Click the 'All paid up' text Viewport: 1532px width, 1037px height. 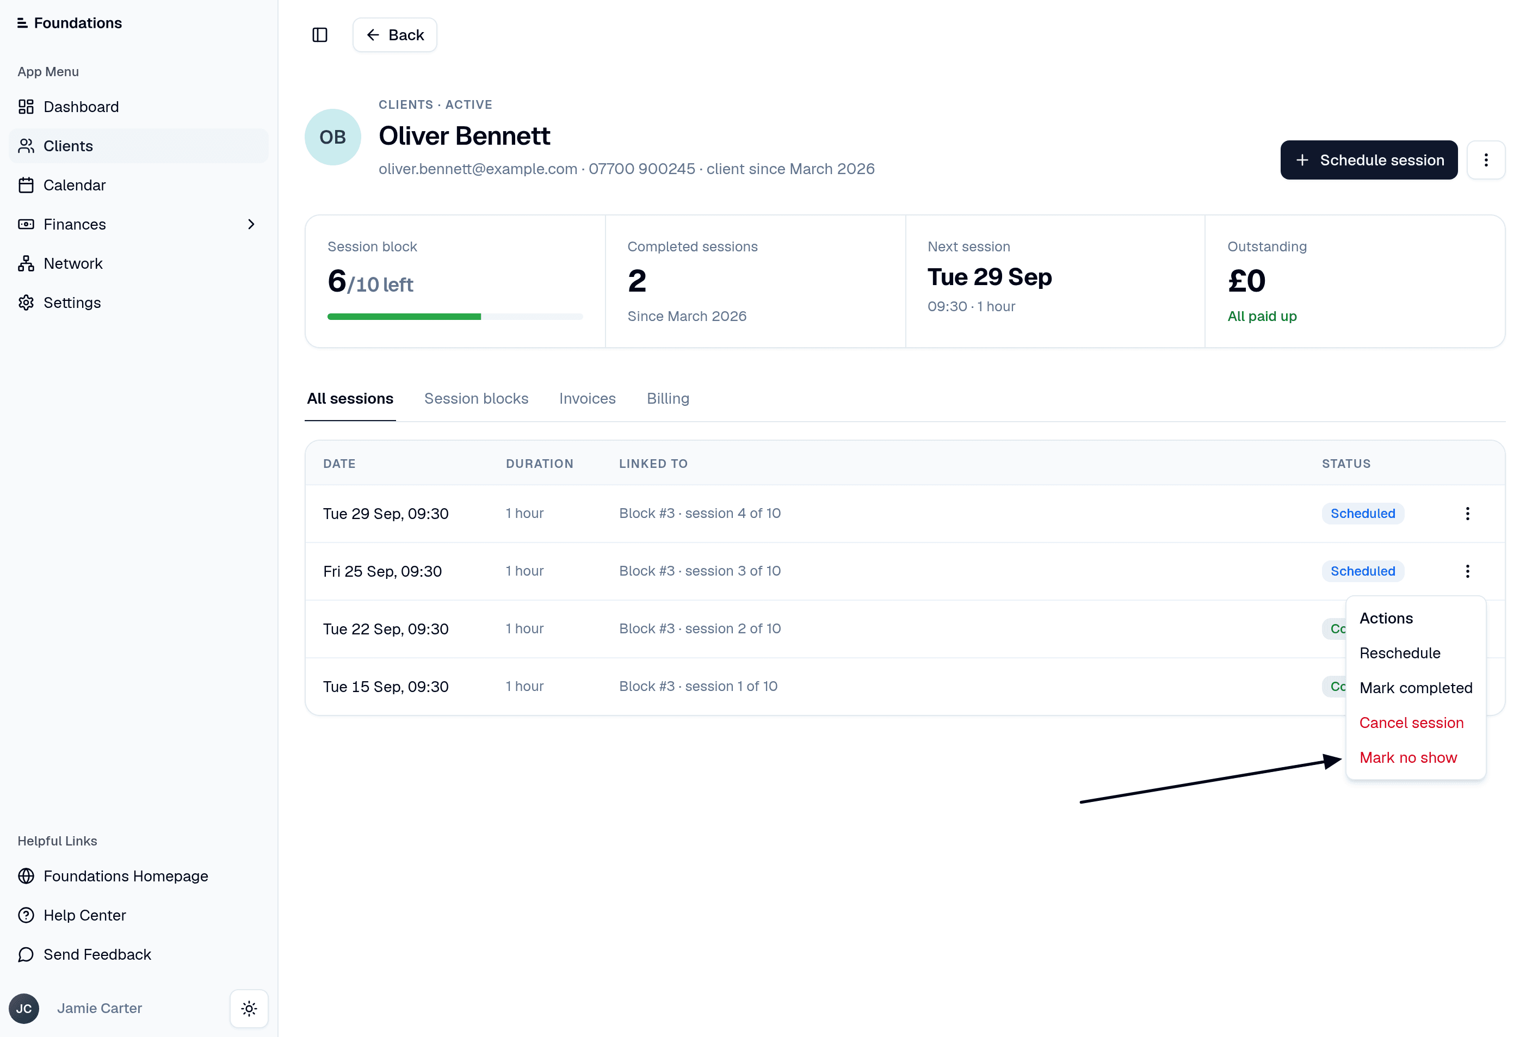pyautogui.click(x=1262, y=317)
